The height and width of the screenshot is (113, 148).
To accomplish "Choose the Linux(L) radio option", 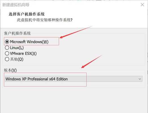I will [x=7, y=48].
